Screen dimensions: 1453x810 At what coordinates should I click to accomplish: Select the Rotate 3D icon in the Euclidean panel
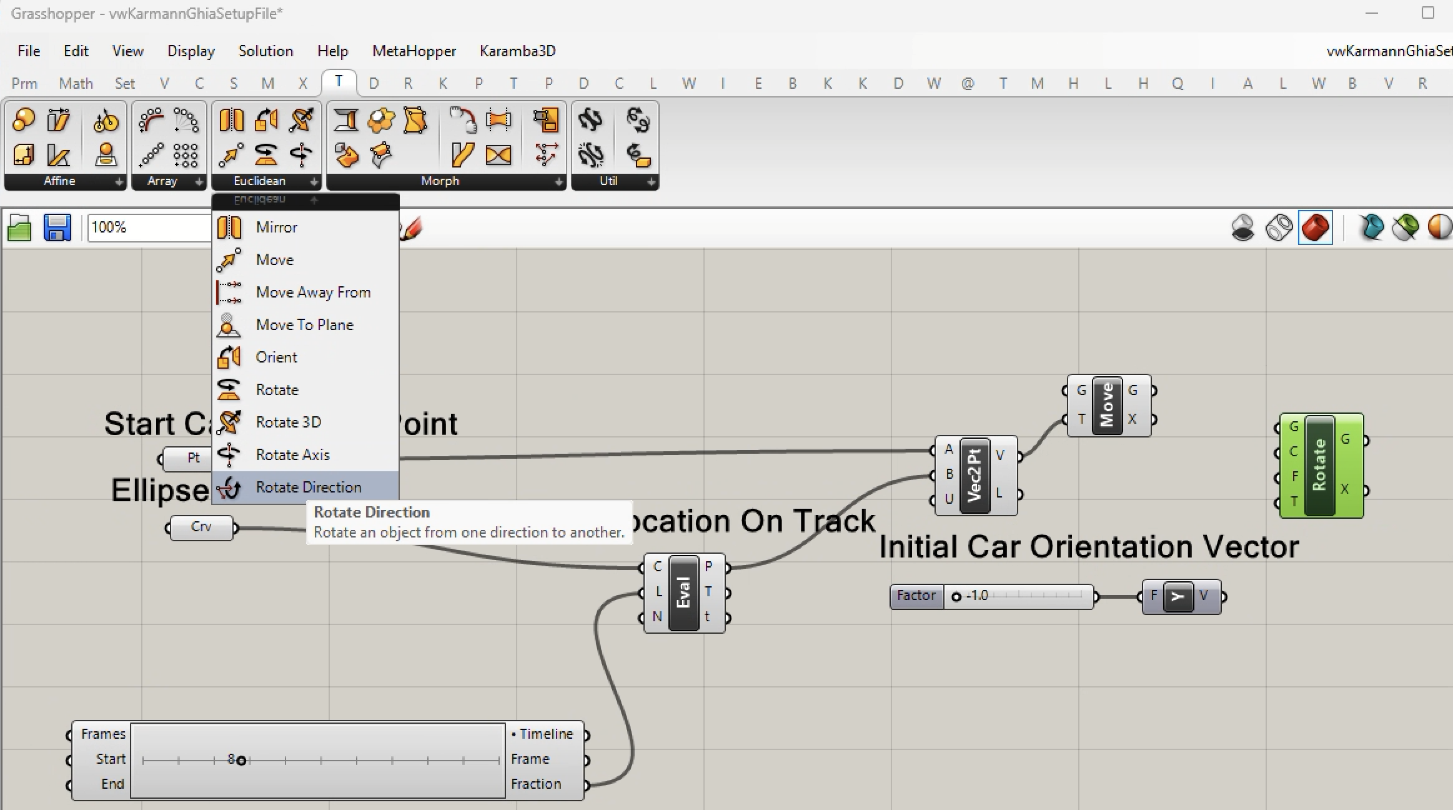pyautogui.click(x=301, y=120)
